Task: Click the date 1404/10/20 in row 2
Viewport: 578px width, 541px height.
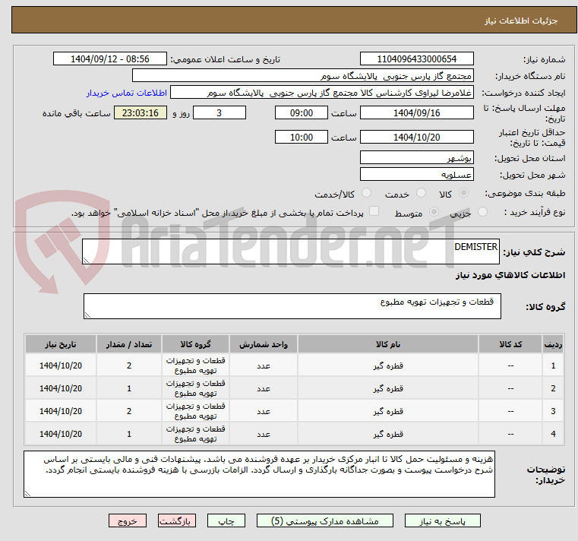Action: 61,388
